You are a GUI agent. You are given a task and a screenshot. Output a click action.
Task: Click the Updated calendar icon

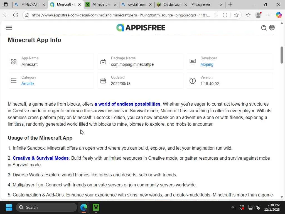(x=103, y=81)
